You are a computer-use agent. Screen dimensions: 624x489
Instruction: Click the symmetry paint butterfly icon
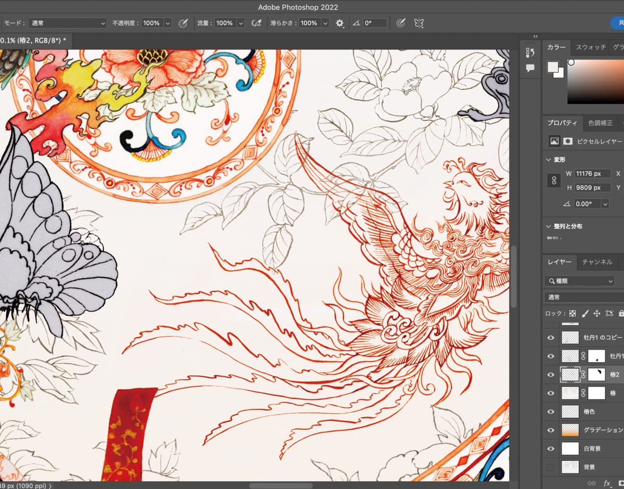point(419,23)
